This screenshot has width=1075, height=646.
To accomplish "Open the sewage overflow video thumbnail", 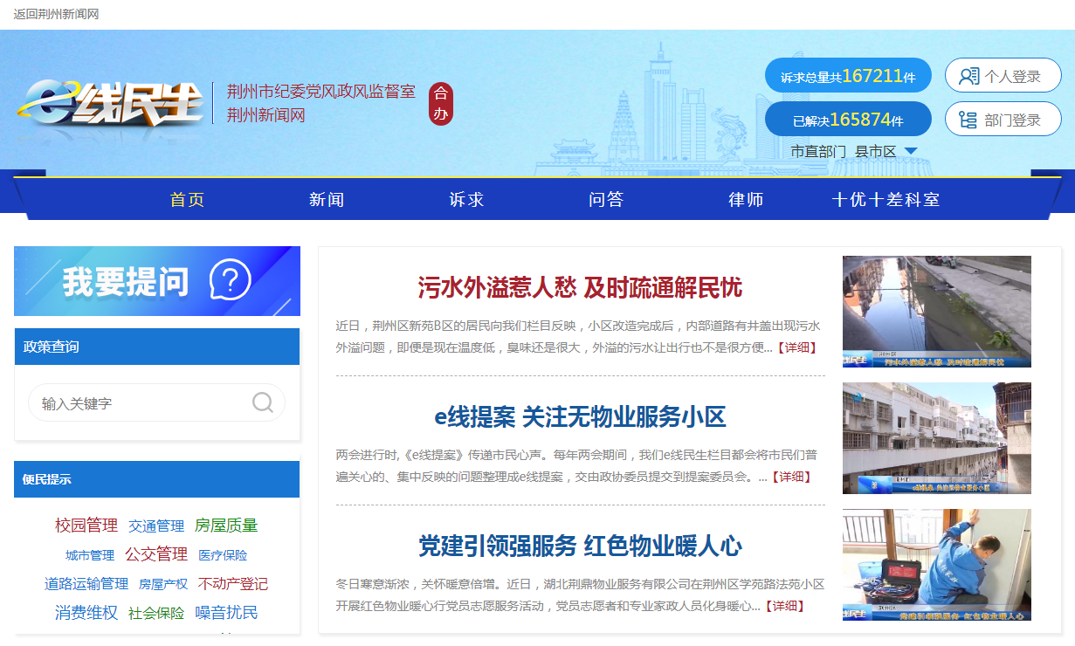I will [936, 311].
